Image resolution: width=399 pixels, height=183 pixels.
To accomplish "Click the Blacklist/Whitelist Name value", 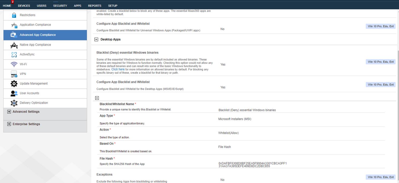I will pyautogui.click(x=247, y=110).
